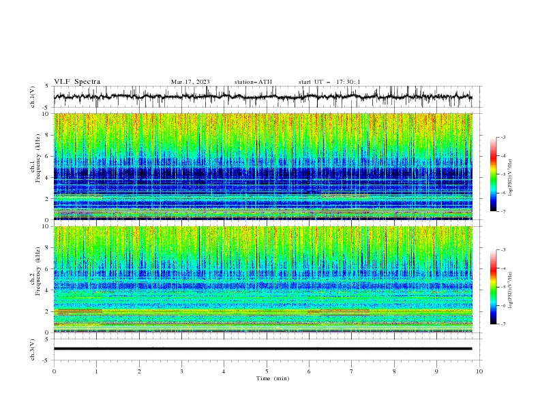This screenshot has width=540, height=417.
Task: Click the time axis tick label '10'
Action: coord(479,371)
